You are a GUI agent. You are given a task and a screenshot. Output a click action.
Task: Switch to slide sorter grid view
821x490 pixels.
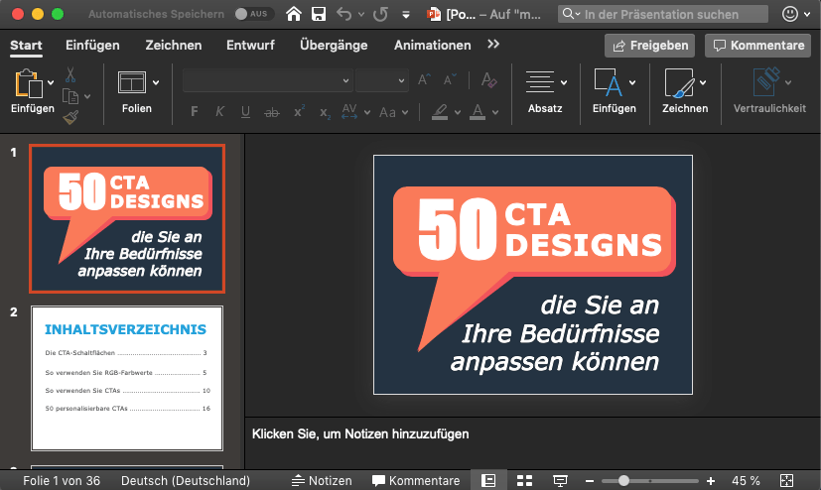click(524, 481)
